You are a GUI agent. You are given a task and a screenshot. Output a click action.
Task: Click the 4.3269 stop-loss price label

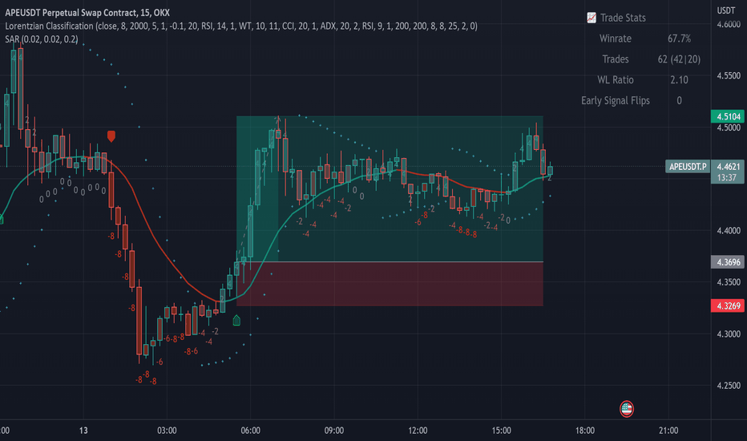[728, 305]
